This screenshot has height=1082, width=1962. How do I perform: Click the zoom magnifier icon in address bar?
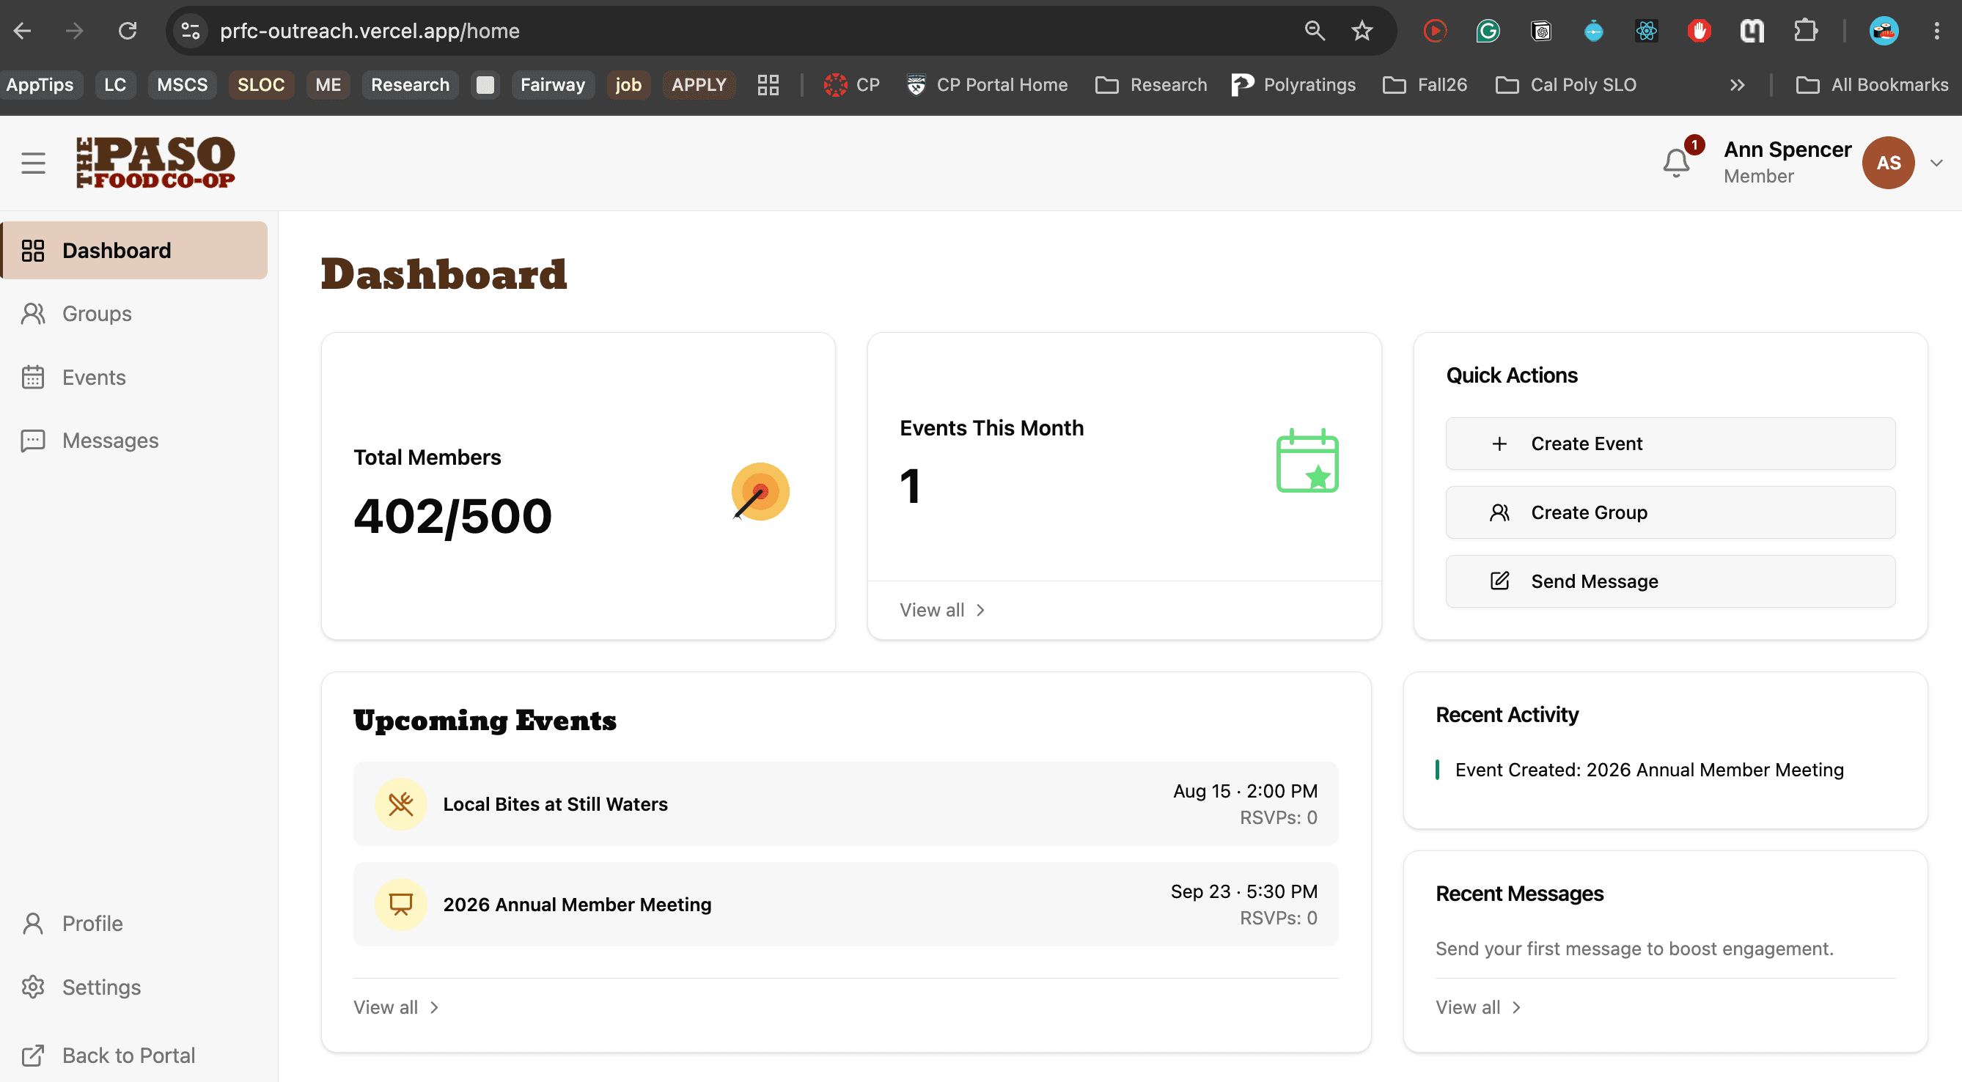coord(1315,31)
